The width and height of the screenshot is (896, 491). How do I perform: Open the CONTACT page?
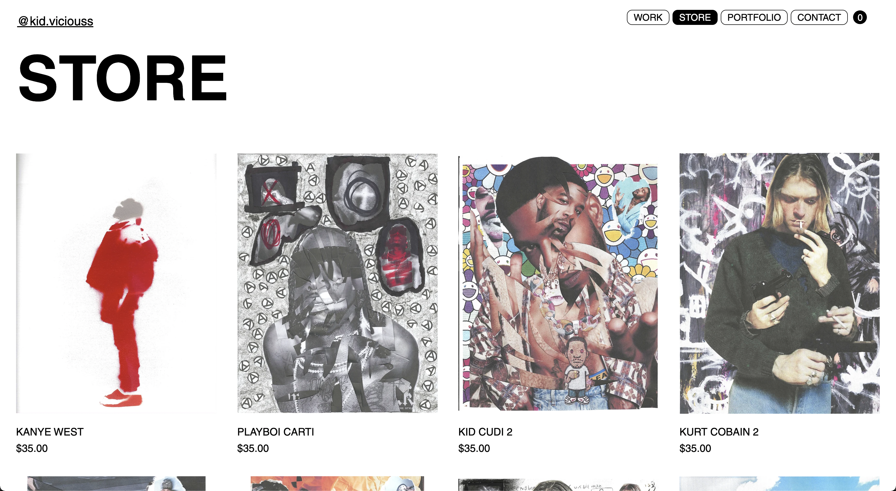pyautogui.click(x=819, y=17)
